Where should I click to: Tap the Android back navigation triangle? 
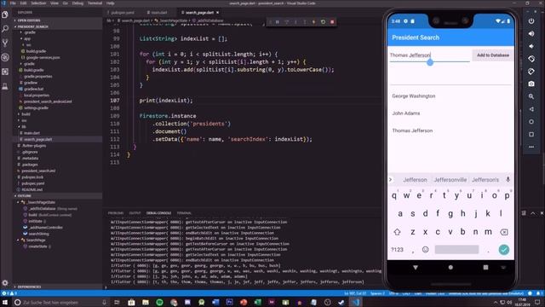click(416, 267)
